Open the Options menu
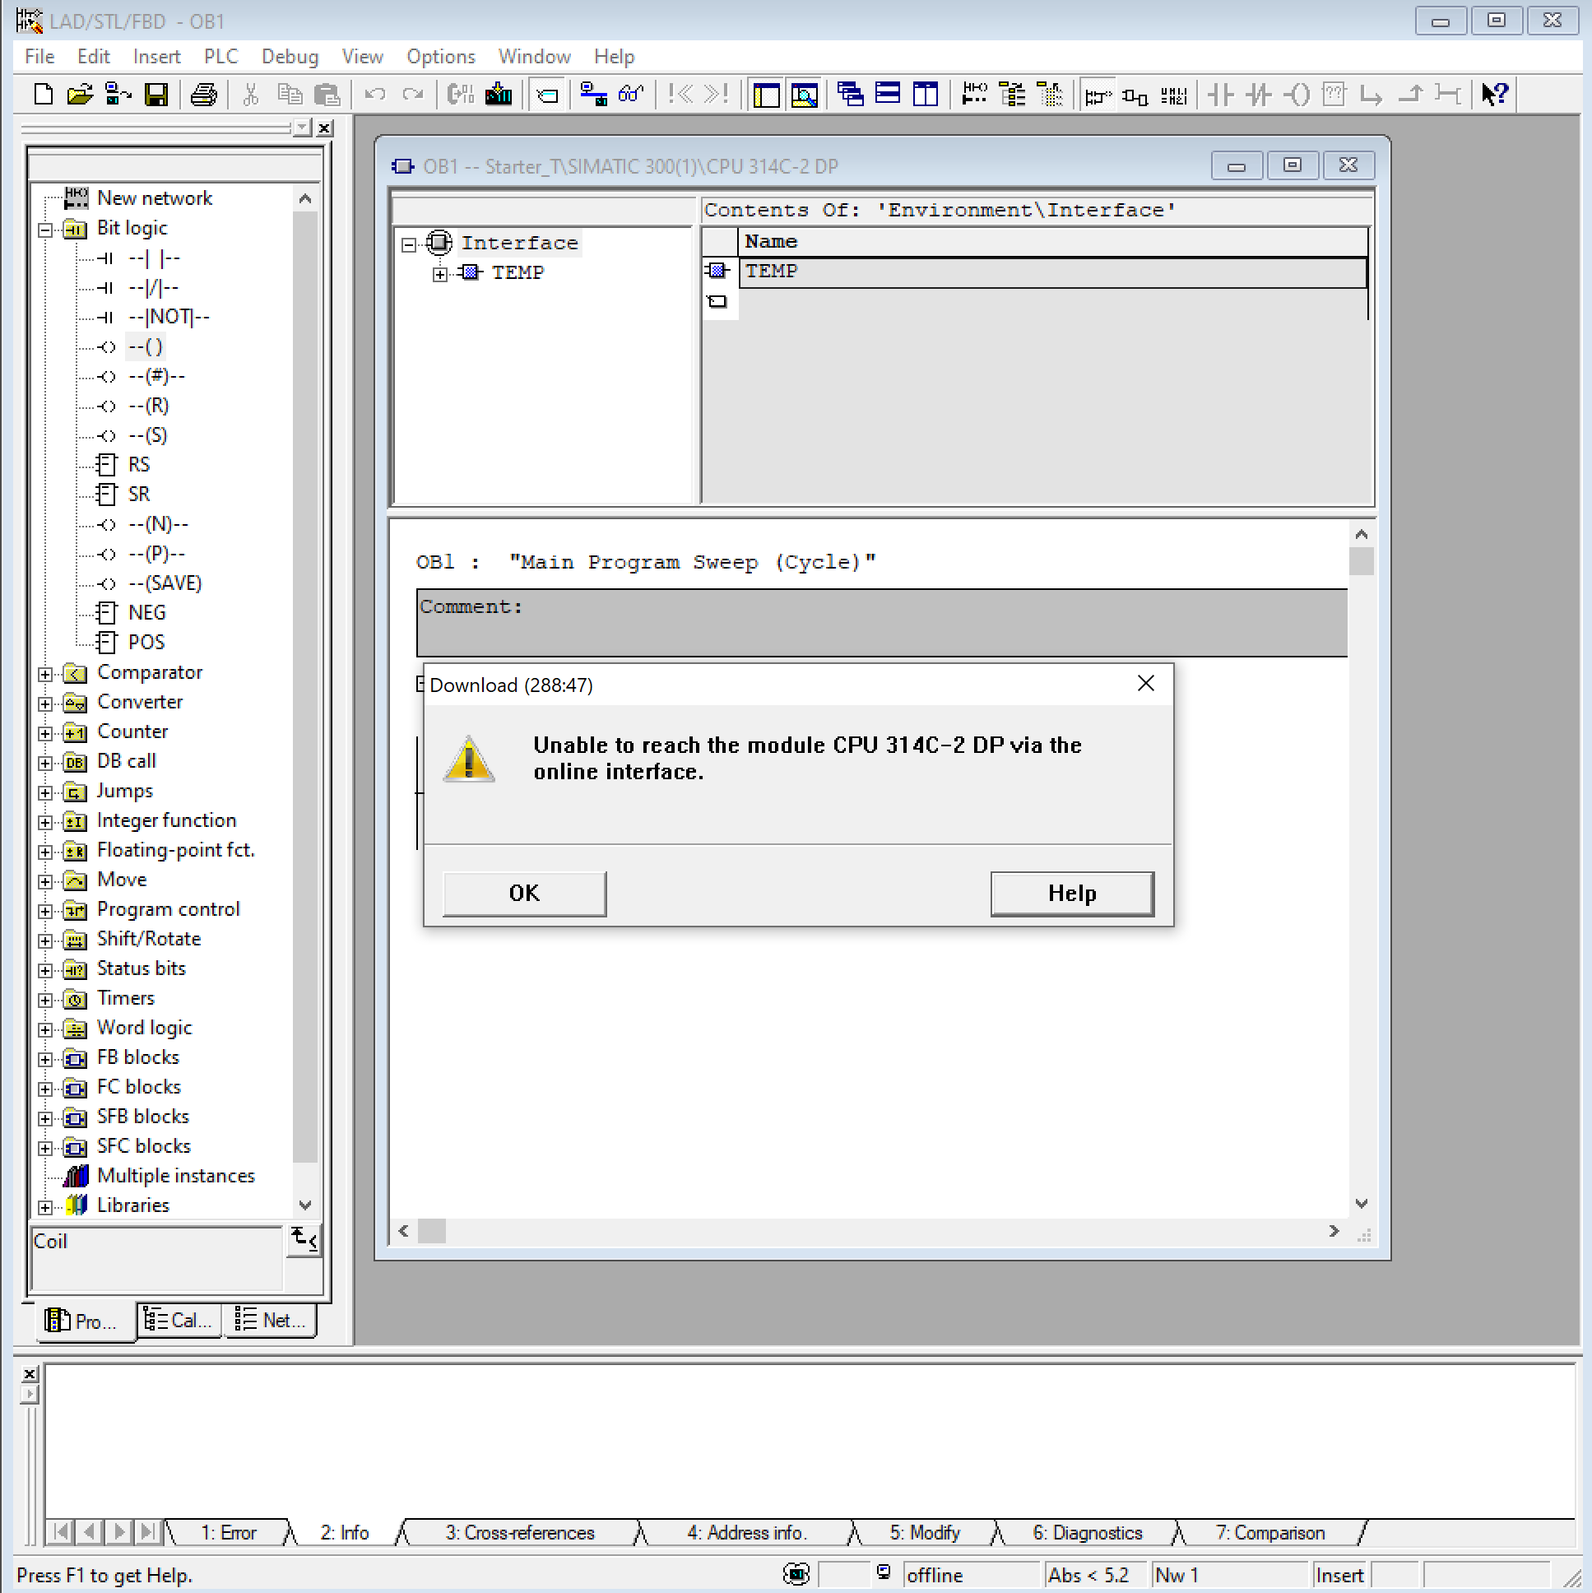1592x1593 pixels. [x=440, y=56]
